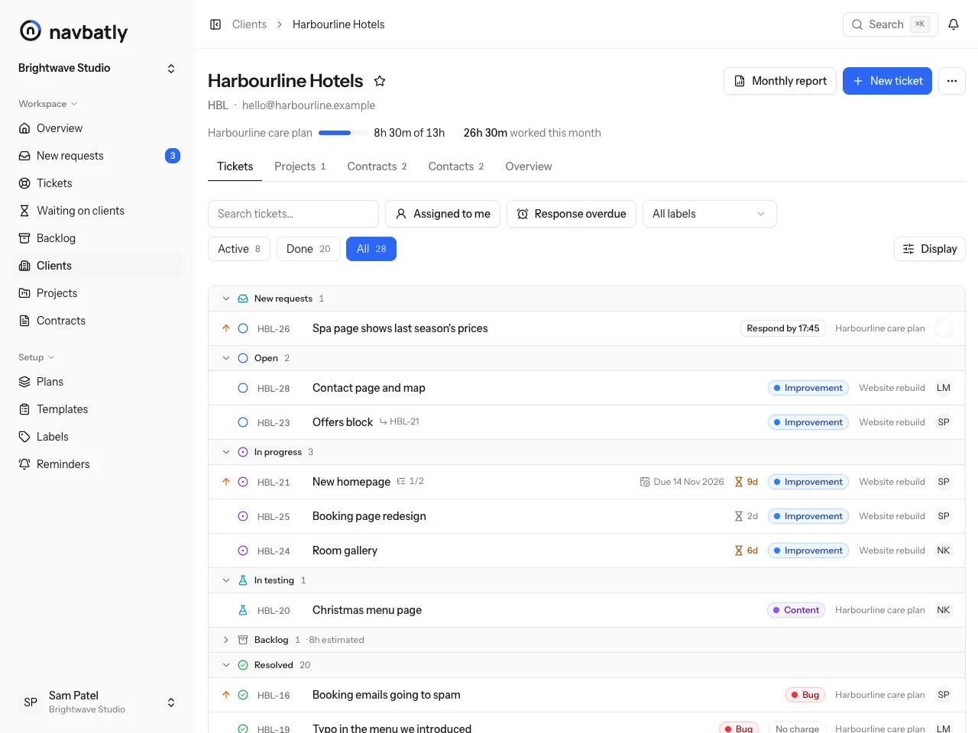The height and width of the screenshot is (733, 978).
Task: Show only Done tickets
Action: pyautogui.click(x=308, y=249)
